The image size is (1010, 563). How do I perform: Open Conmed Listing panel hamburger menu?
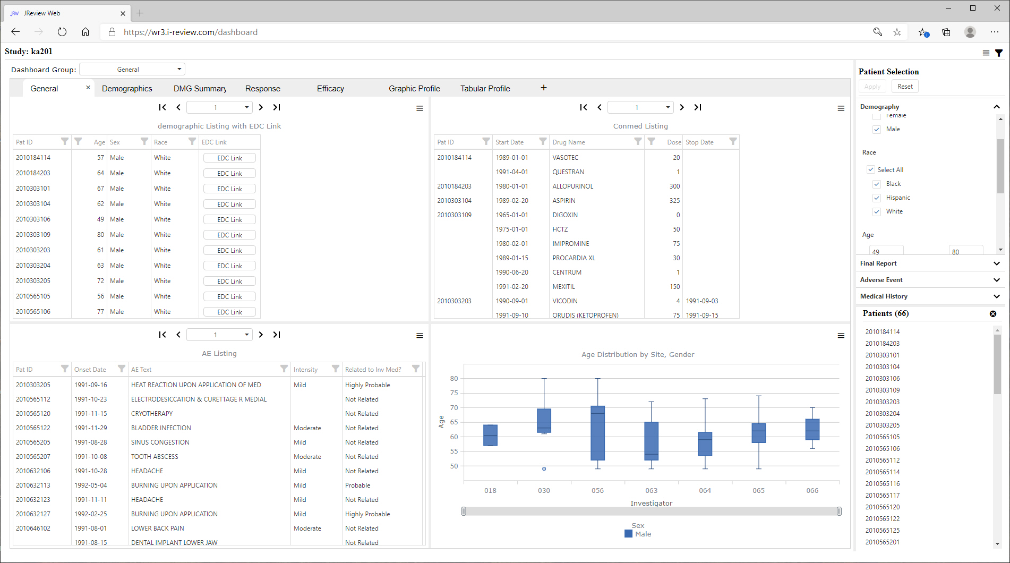coord(841,108)
